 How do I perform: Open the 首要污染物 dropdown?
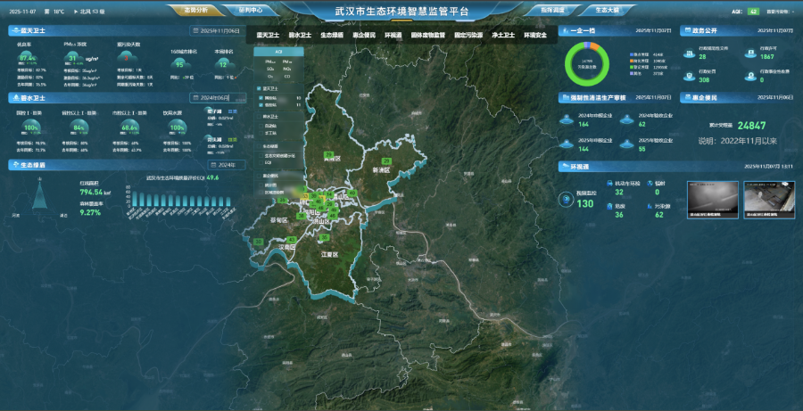779,12
